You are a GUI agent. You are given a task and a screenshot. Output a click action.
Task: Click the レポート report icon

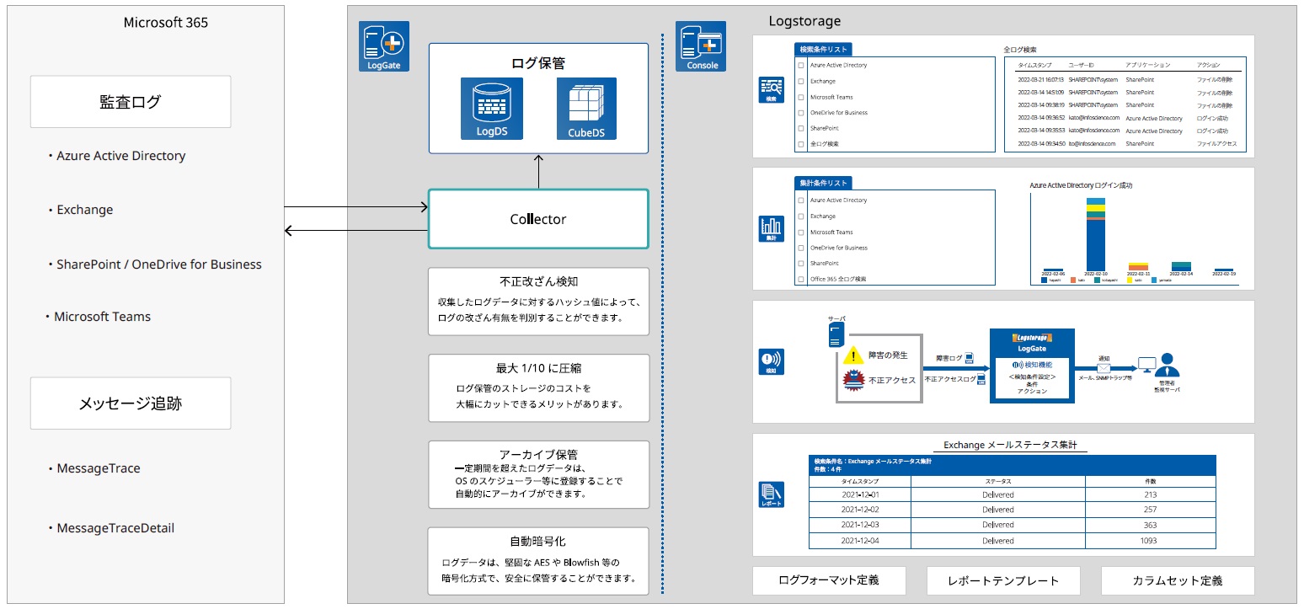pos(771,494)
